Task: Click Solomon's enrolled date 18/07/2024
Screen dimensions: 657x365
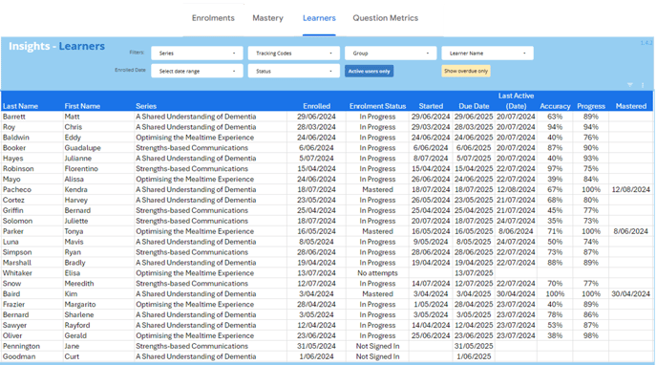Action: [x=316, y=221]
